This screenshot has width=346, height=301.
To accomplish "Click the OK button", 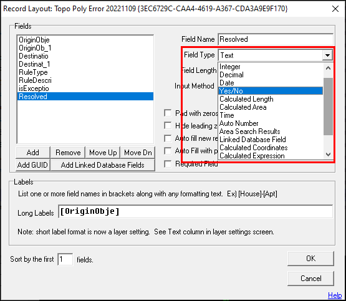I will point(310,259).
